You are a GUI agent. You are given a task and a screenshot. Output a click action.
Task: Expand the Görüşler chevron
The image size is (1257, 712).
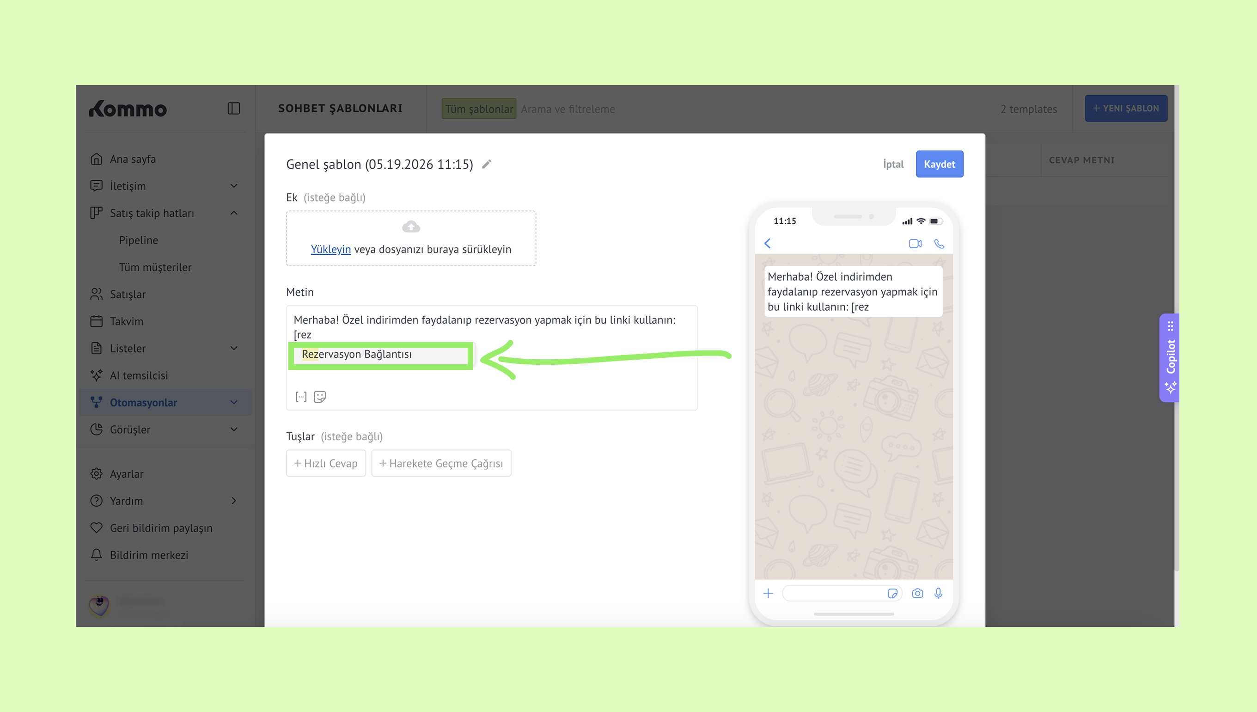[x=234, y=430]
